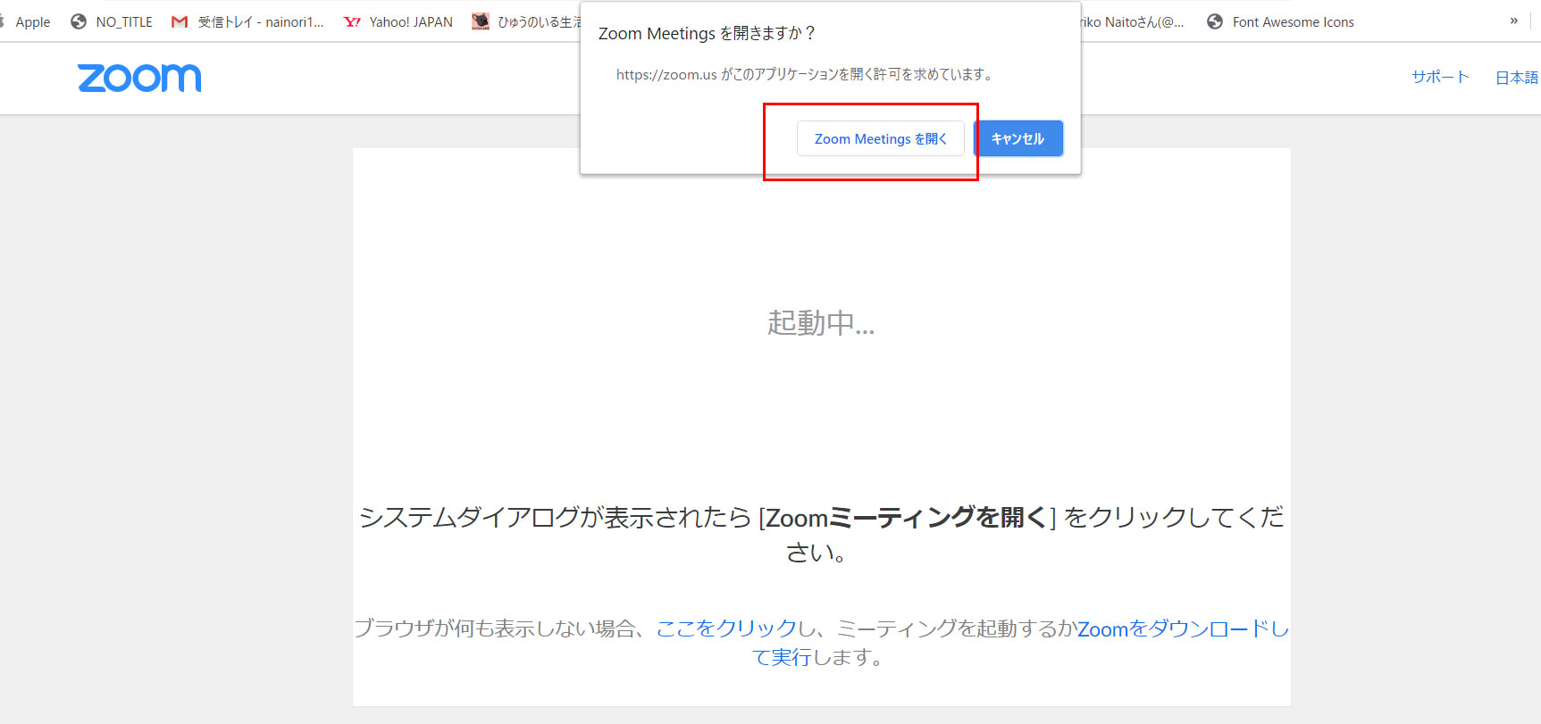The image size is (1541, 724).
Task: Open the Yahoo! JAPAN bookmark label
Action: point(411,21)
